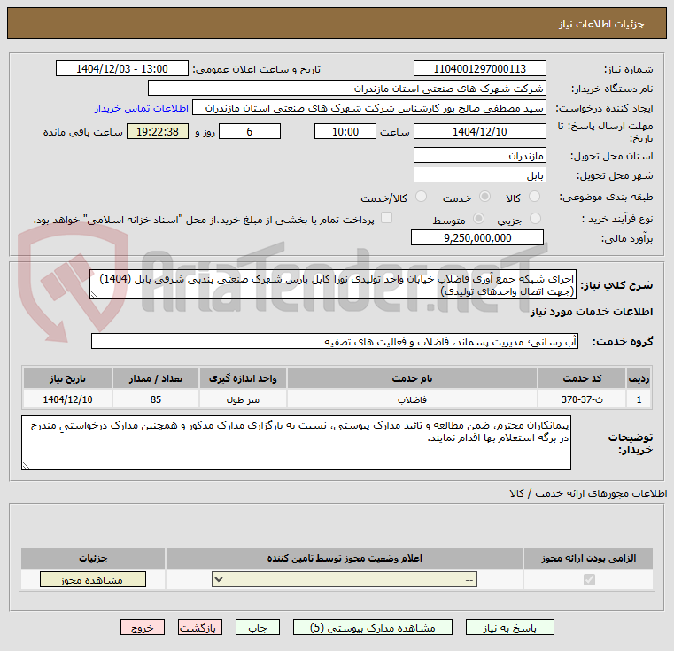The width and height of the screenshot is (674, 651).
Task: Click row number 1 cell
Action: click(639, 399)
